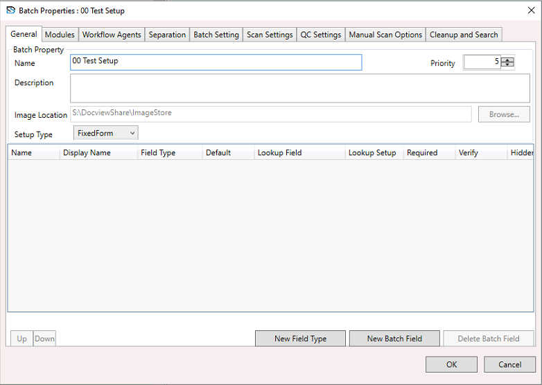Switch to the Modules tab
This screenshot has height=385, width=542.
[x=60, y=35]
